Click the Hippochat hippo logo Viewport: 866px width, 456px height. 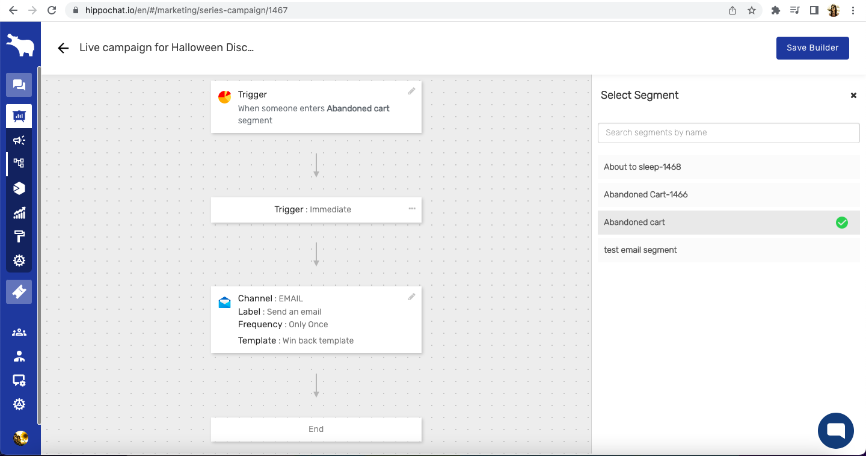tap(20, 46)
